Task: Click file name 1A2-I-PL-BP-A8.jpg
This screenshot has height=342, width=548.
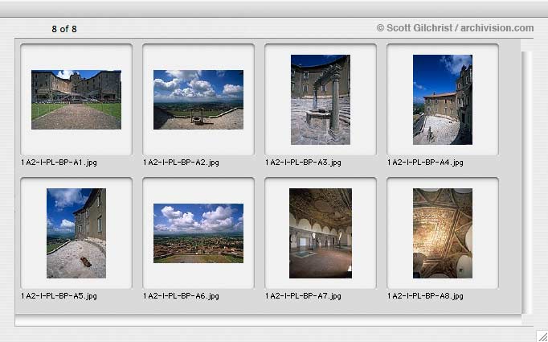Action: 425,296
